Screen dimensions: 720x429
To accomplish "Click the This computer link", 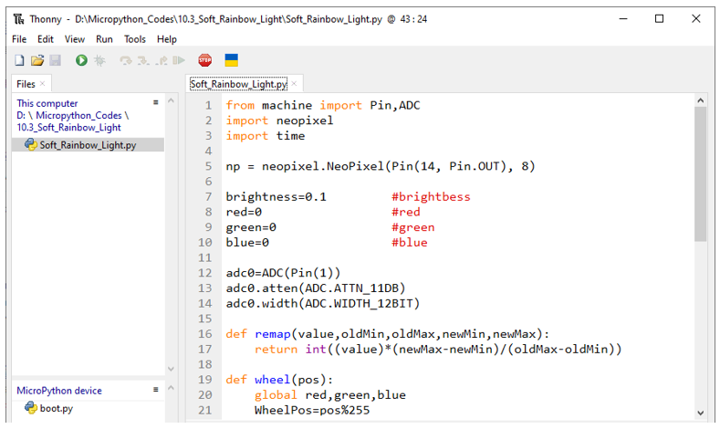I will point(47,103).
